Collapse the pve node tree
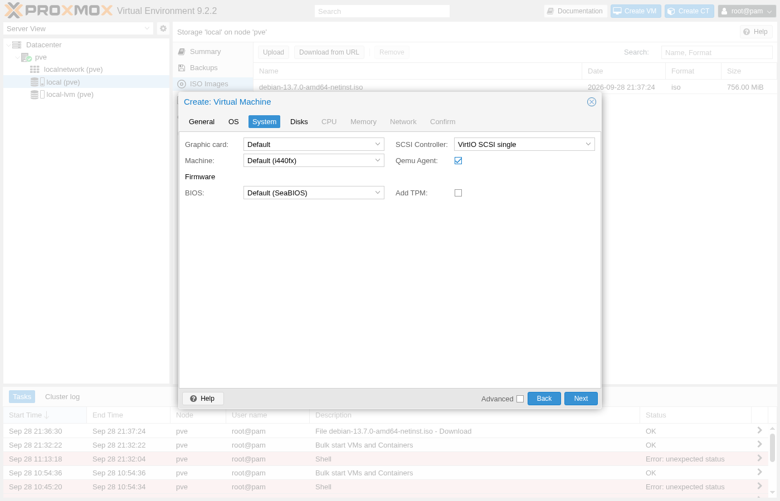780x501 pixels. (x=17, y=57)
